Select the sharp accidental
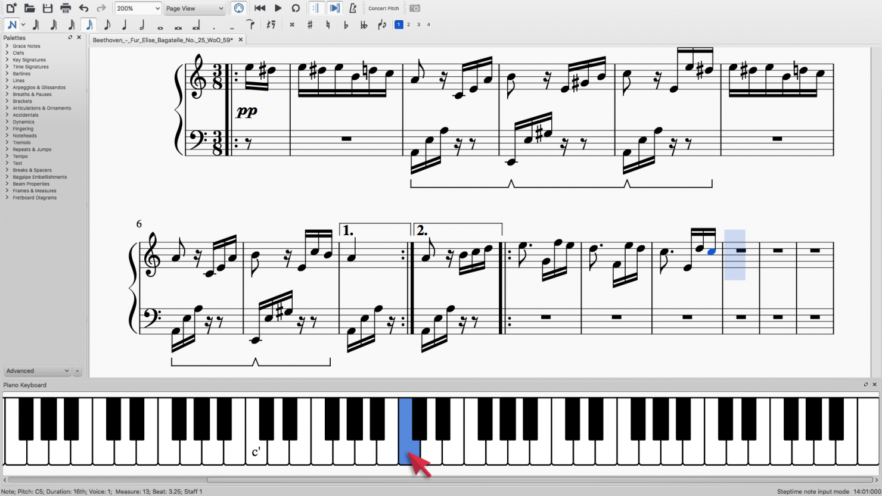The image size is (882, 496). [310, 24]
